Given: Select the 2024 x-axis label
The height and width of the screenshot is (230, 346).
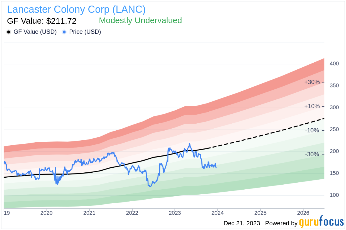Looking at the screenshot, I should [x=218, y=213].
